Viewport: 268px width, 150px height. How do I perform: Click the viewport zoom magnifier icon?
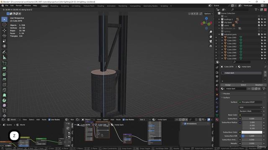point(211,32)
